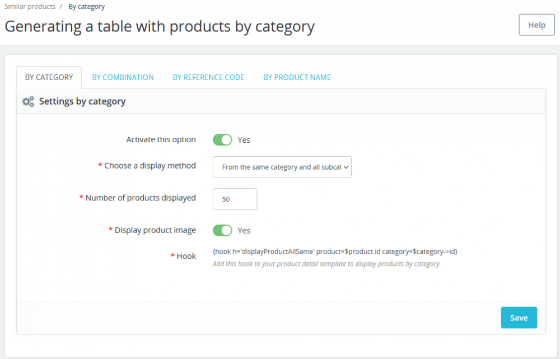
Task: Turn off the Display product image switch
Action: coord(222,230)
